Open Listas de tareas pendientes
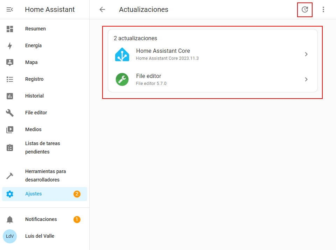Image resolution: width=336 pixels, height=250 pixels. click(42, 148)
